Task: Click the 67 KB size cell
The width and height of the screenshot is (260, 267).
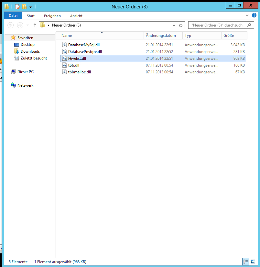Action: (x=240, y=72)
